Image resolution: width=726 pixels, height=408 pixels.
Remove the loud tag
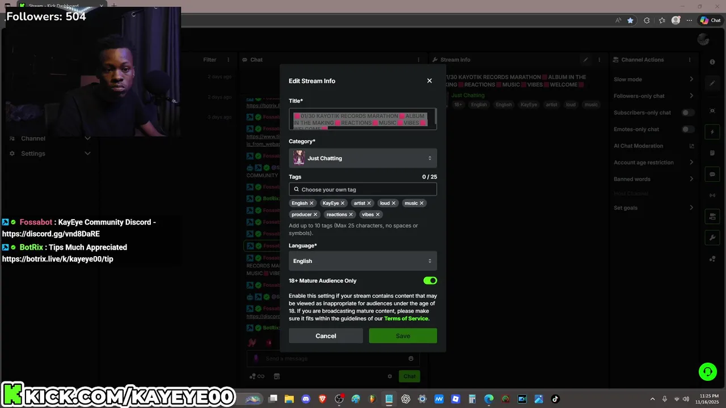pyautogui.click(x=394, y=203)
